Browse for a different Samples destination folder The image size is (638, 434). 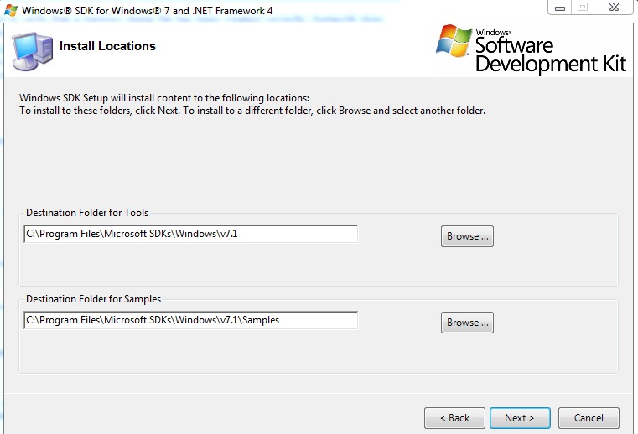coord(467,323)
